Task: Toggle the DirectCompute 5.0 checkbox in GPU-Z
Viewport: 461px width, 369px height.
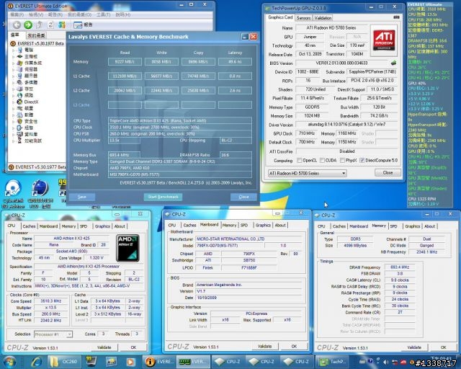Action: 362,161
